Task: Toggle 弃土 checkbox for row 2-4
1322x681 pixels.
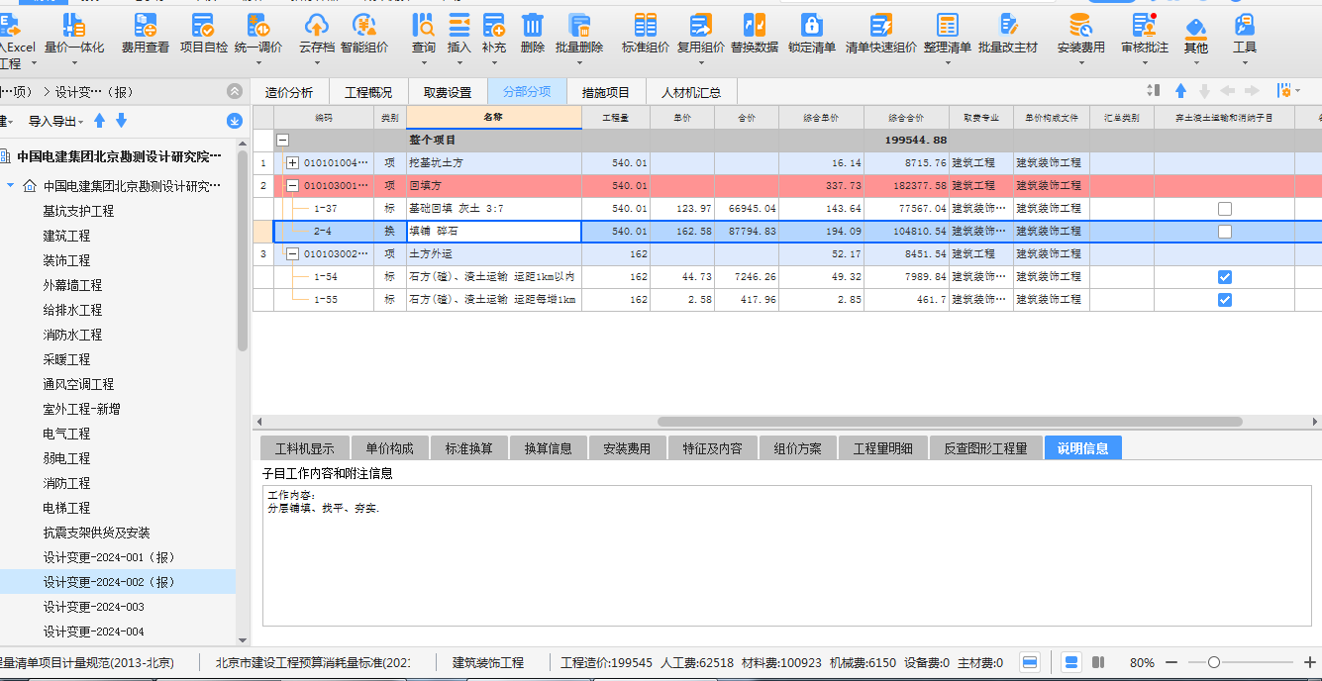Action: point(1225,232)
